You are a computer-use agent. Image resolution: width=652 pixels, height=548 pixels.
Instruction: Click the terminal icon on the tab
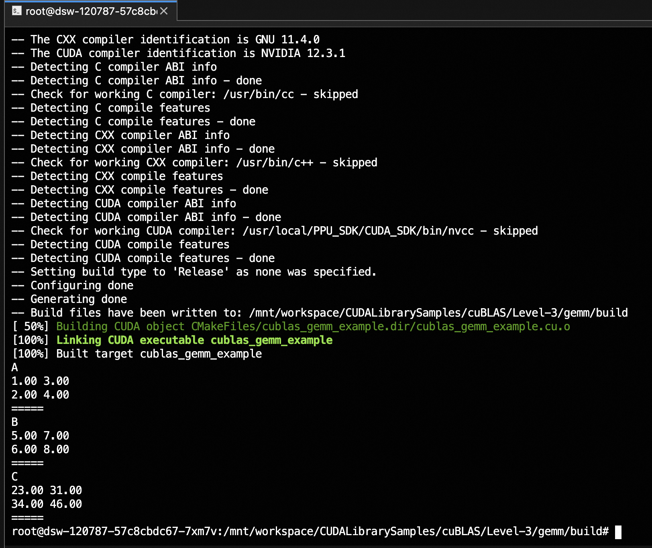click(16, 11)
